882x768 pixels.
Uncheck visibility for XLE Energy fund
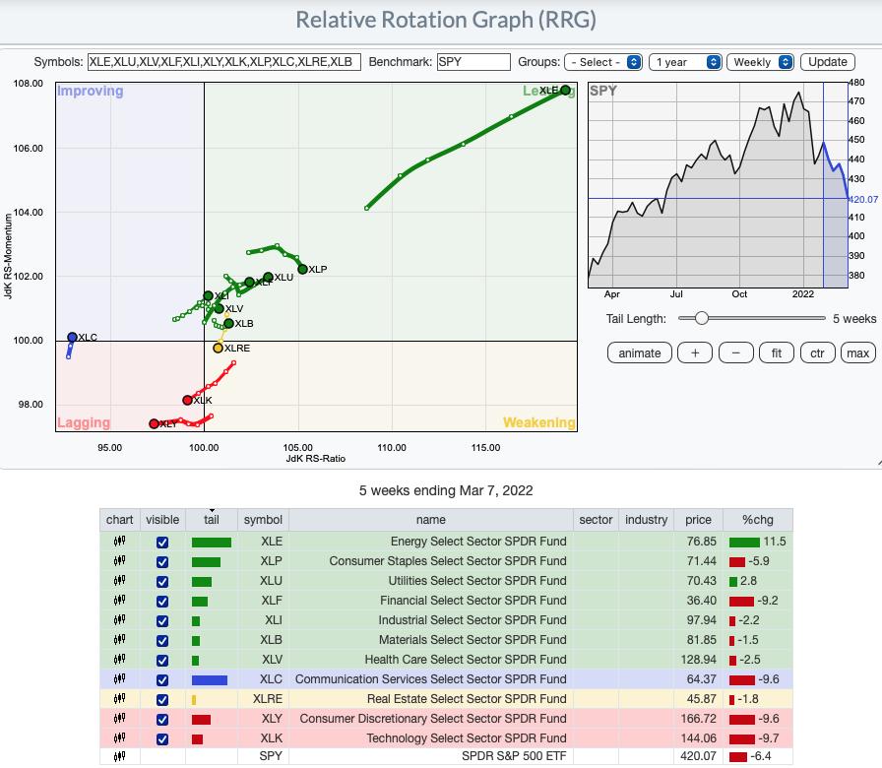[162, 542]
